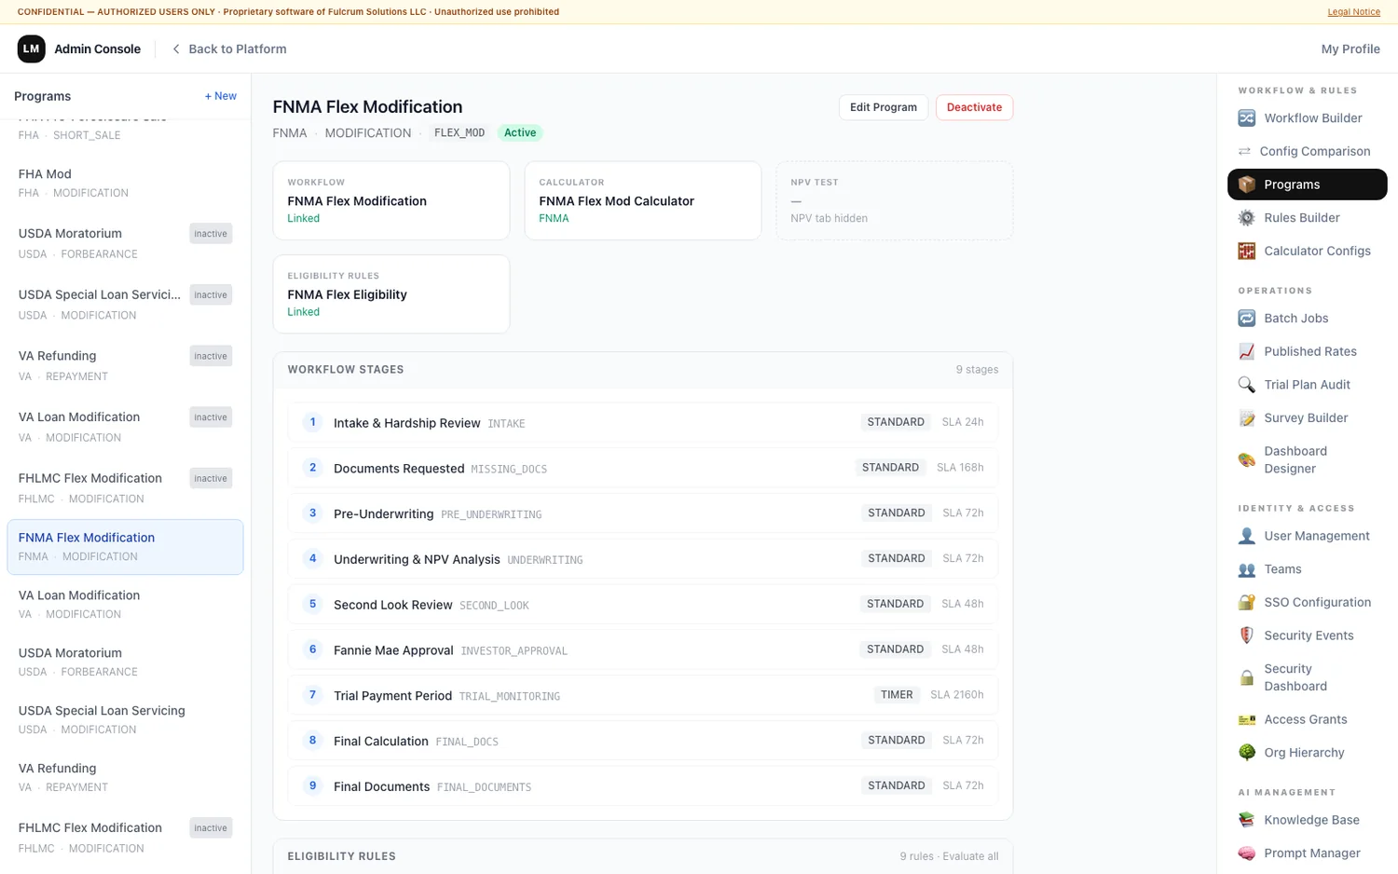Viewport: 1398px width, 874px height.
Task: Click the Config Comparison arrows icon
Action: [x=1244, y=151]
